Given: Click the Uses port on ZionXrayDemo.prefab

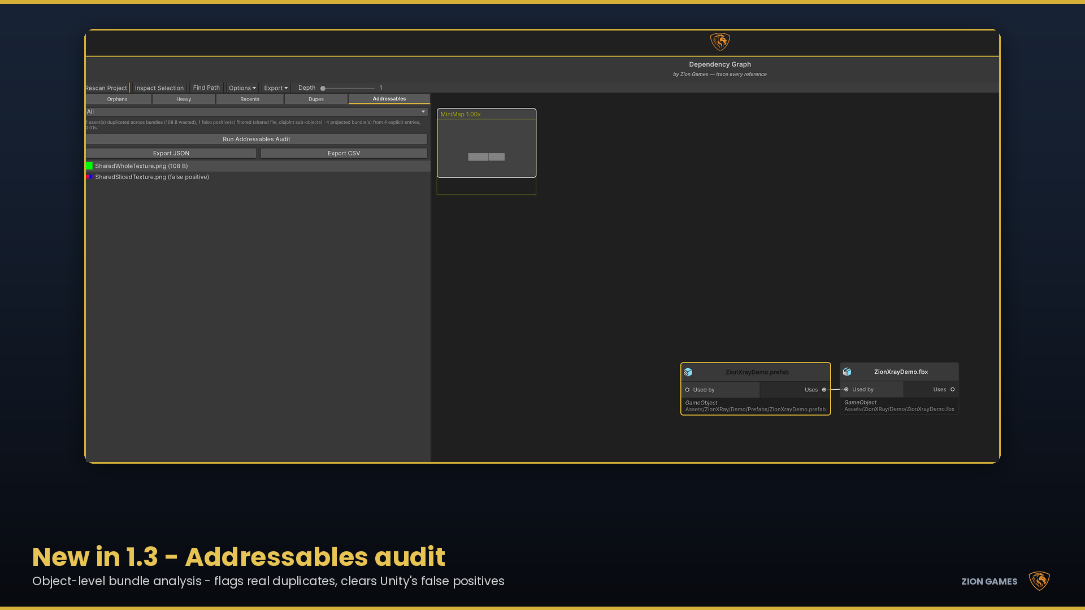Looking at the screenshot, I should [824, 390].
